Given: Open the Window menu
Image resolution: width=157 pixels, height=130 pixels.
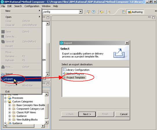Looking at the screenshot, I should (46, 6).
